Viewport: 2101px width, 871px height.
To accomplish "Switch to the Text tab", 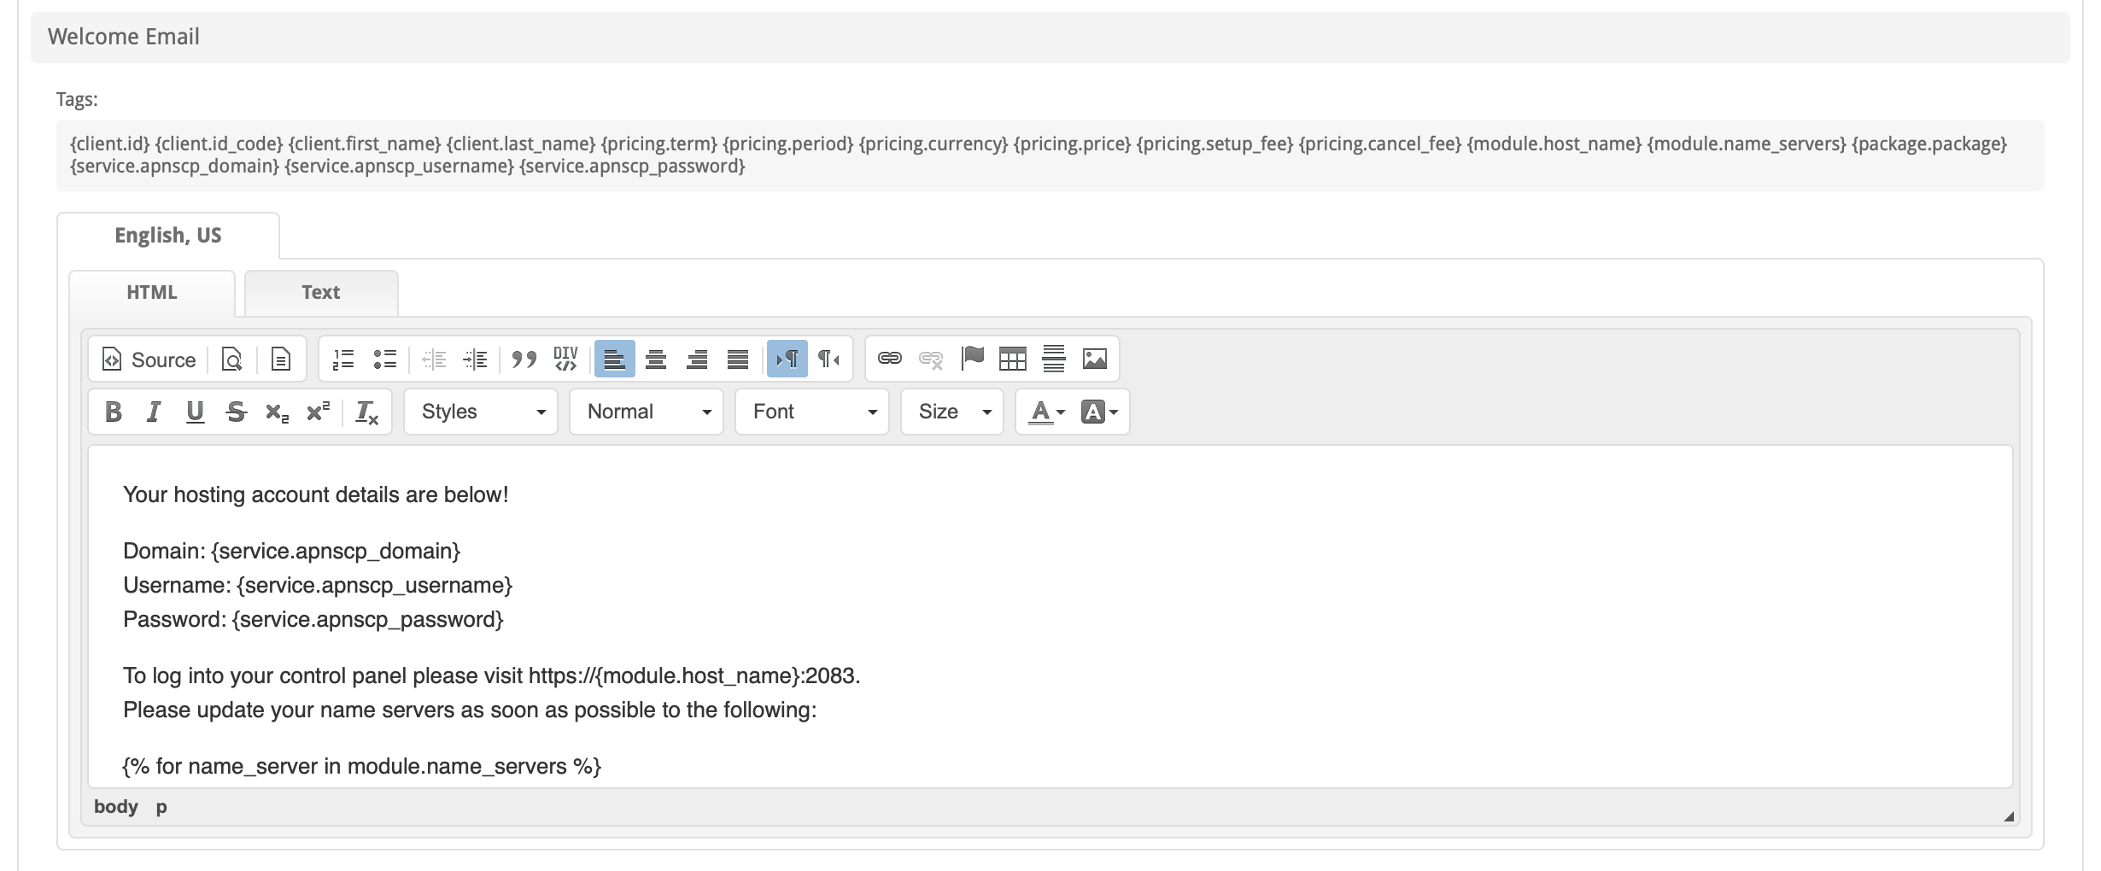I will [x=320, y=293].
